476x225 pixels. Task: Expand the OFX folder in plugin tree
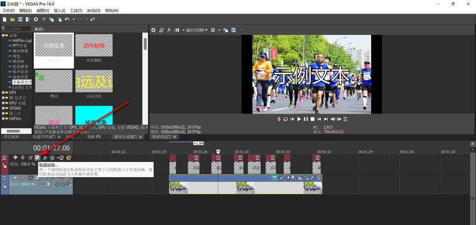pos(4,93)
